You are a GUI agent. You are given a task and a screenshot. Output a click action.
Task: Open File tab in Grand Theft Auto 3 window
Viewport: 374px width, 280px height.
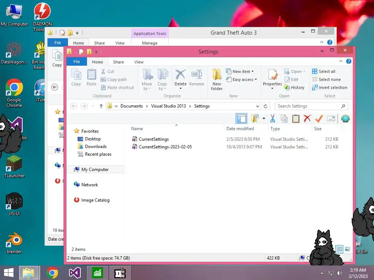pos(57,43)
